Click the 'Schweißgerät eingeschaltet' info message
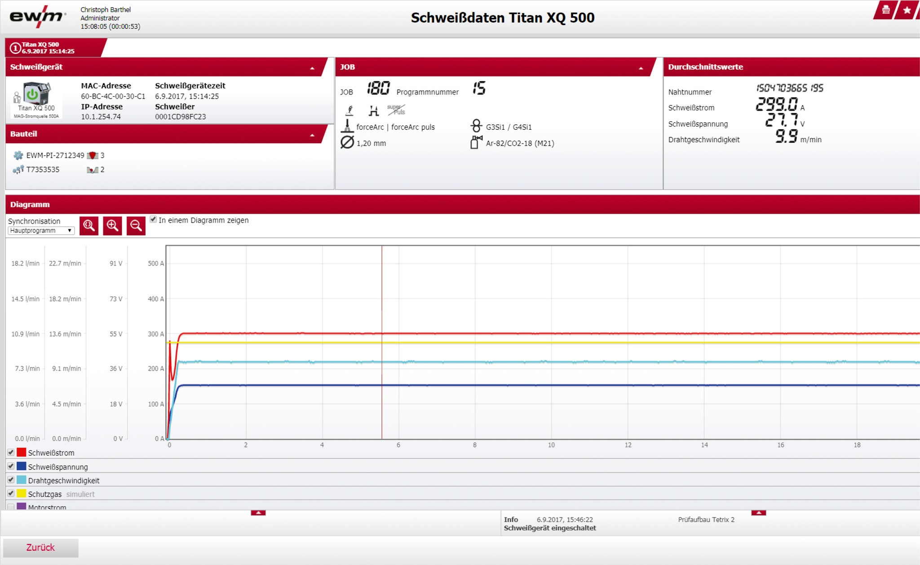This screenshot has height=565, width=920. 550,528
